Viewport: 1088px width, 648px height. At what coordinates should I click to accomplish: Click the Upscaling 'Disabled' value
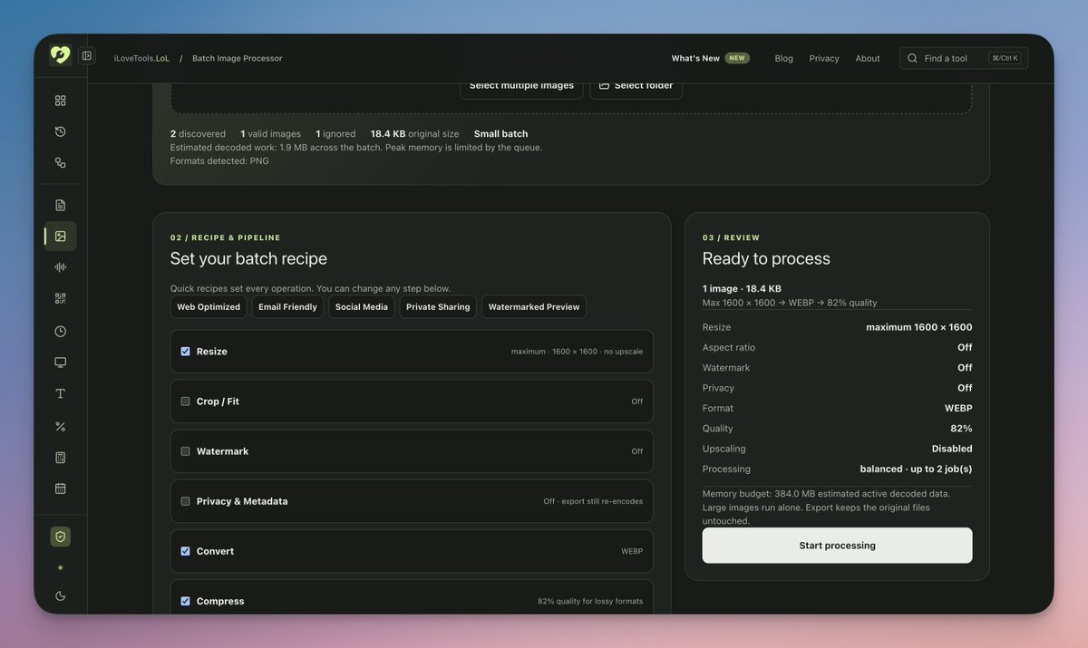coord(952,449)
